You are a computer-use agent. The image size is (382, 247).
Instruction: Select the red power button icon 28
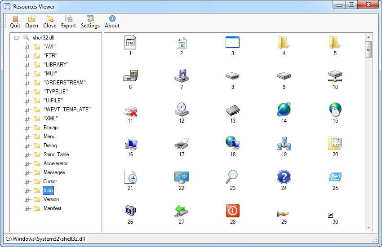[x=232, y=210]
